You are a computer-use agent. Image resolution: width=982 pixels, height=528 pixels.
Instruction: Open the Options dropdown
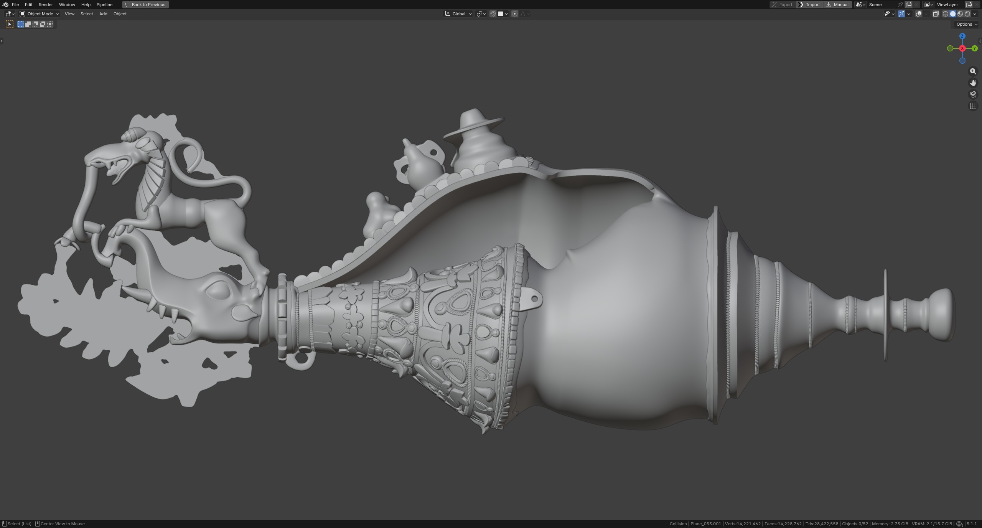967,24
